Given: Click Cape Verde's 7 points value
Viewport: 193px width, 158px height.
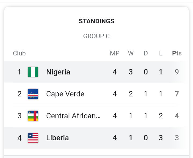Looking at the screenshot, I should coord(177,94).
